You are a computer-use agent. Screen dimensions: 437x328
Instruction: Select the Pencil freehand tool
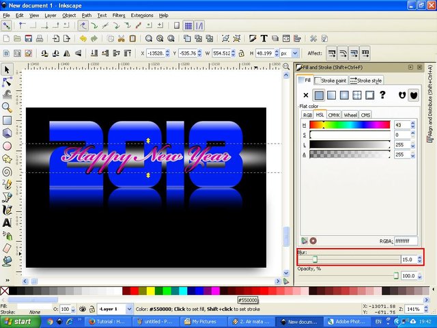pyautogui.click(x=7, y=184)
